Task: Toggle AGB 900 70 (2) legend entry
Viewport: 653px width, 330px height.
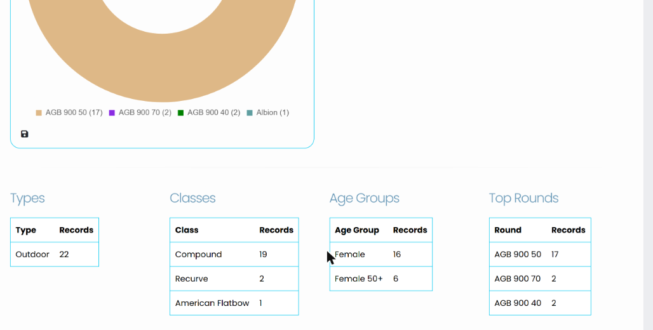Action: 140,113
